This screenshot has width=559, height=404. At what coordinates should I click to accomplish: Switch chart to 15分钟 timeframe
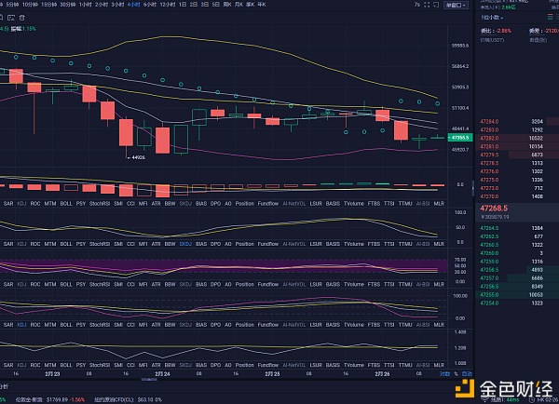pyautogui.click(x=48, y=5)
